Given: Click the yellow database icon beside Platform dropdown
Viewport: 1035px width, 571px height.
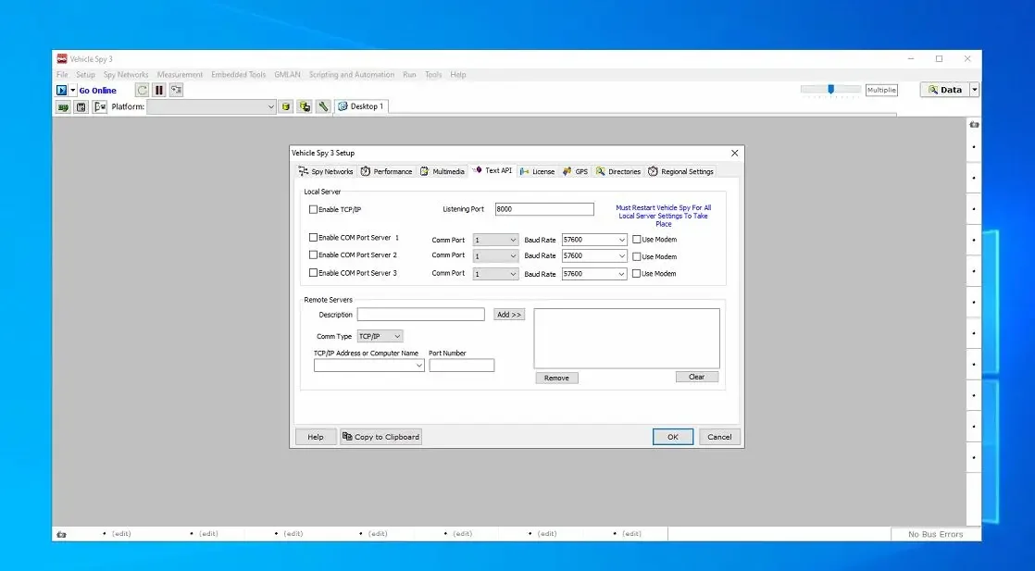Looking at the screenshot, I should pos(285,106).
